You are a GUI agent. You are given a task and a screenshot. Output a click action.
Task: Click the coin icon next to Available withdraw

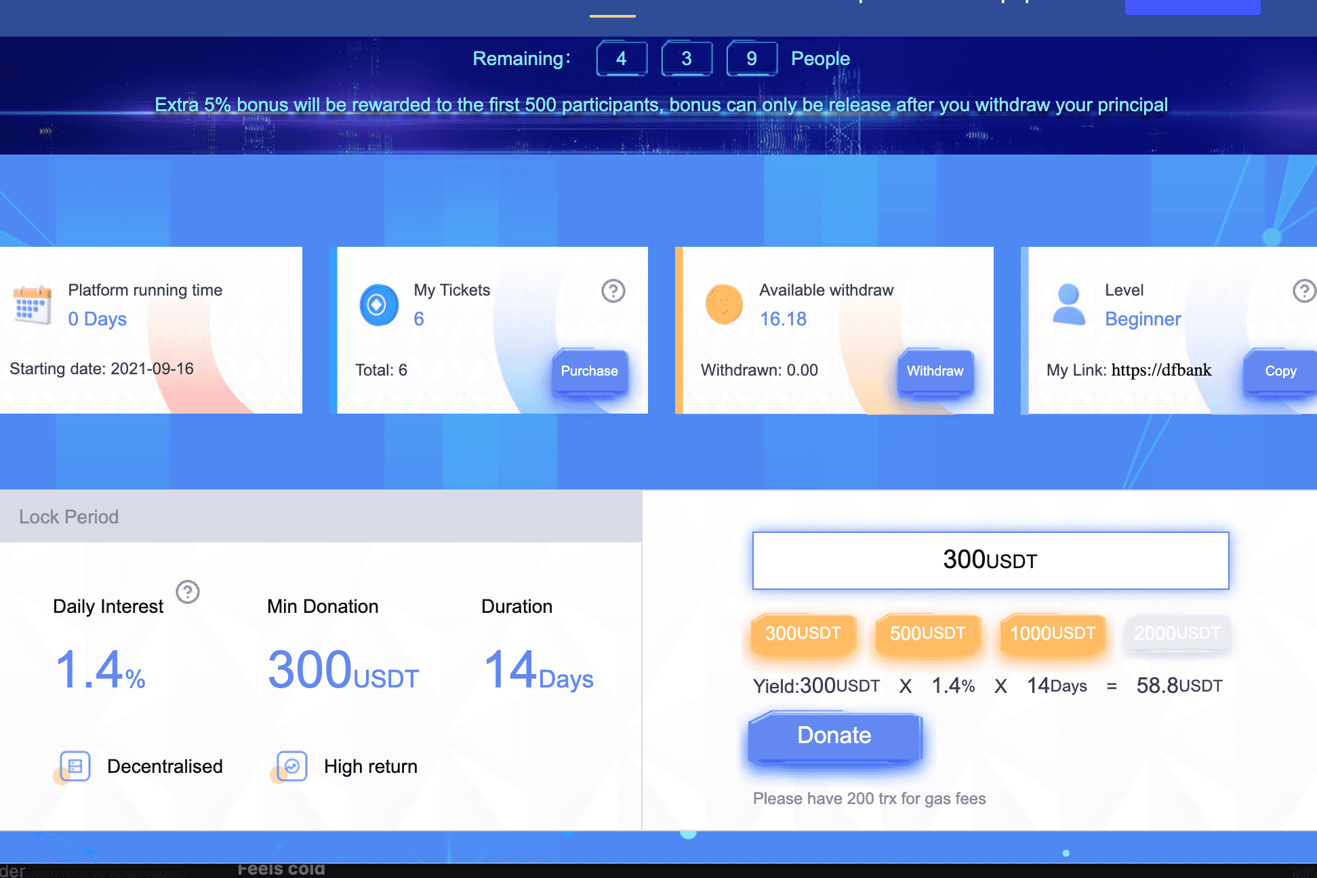coord(723,304)
